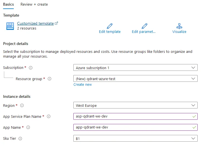
Task: Expand the Resource group chevron arrow
Action: pos(193,79)
